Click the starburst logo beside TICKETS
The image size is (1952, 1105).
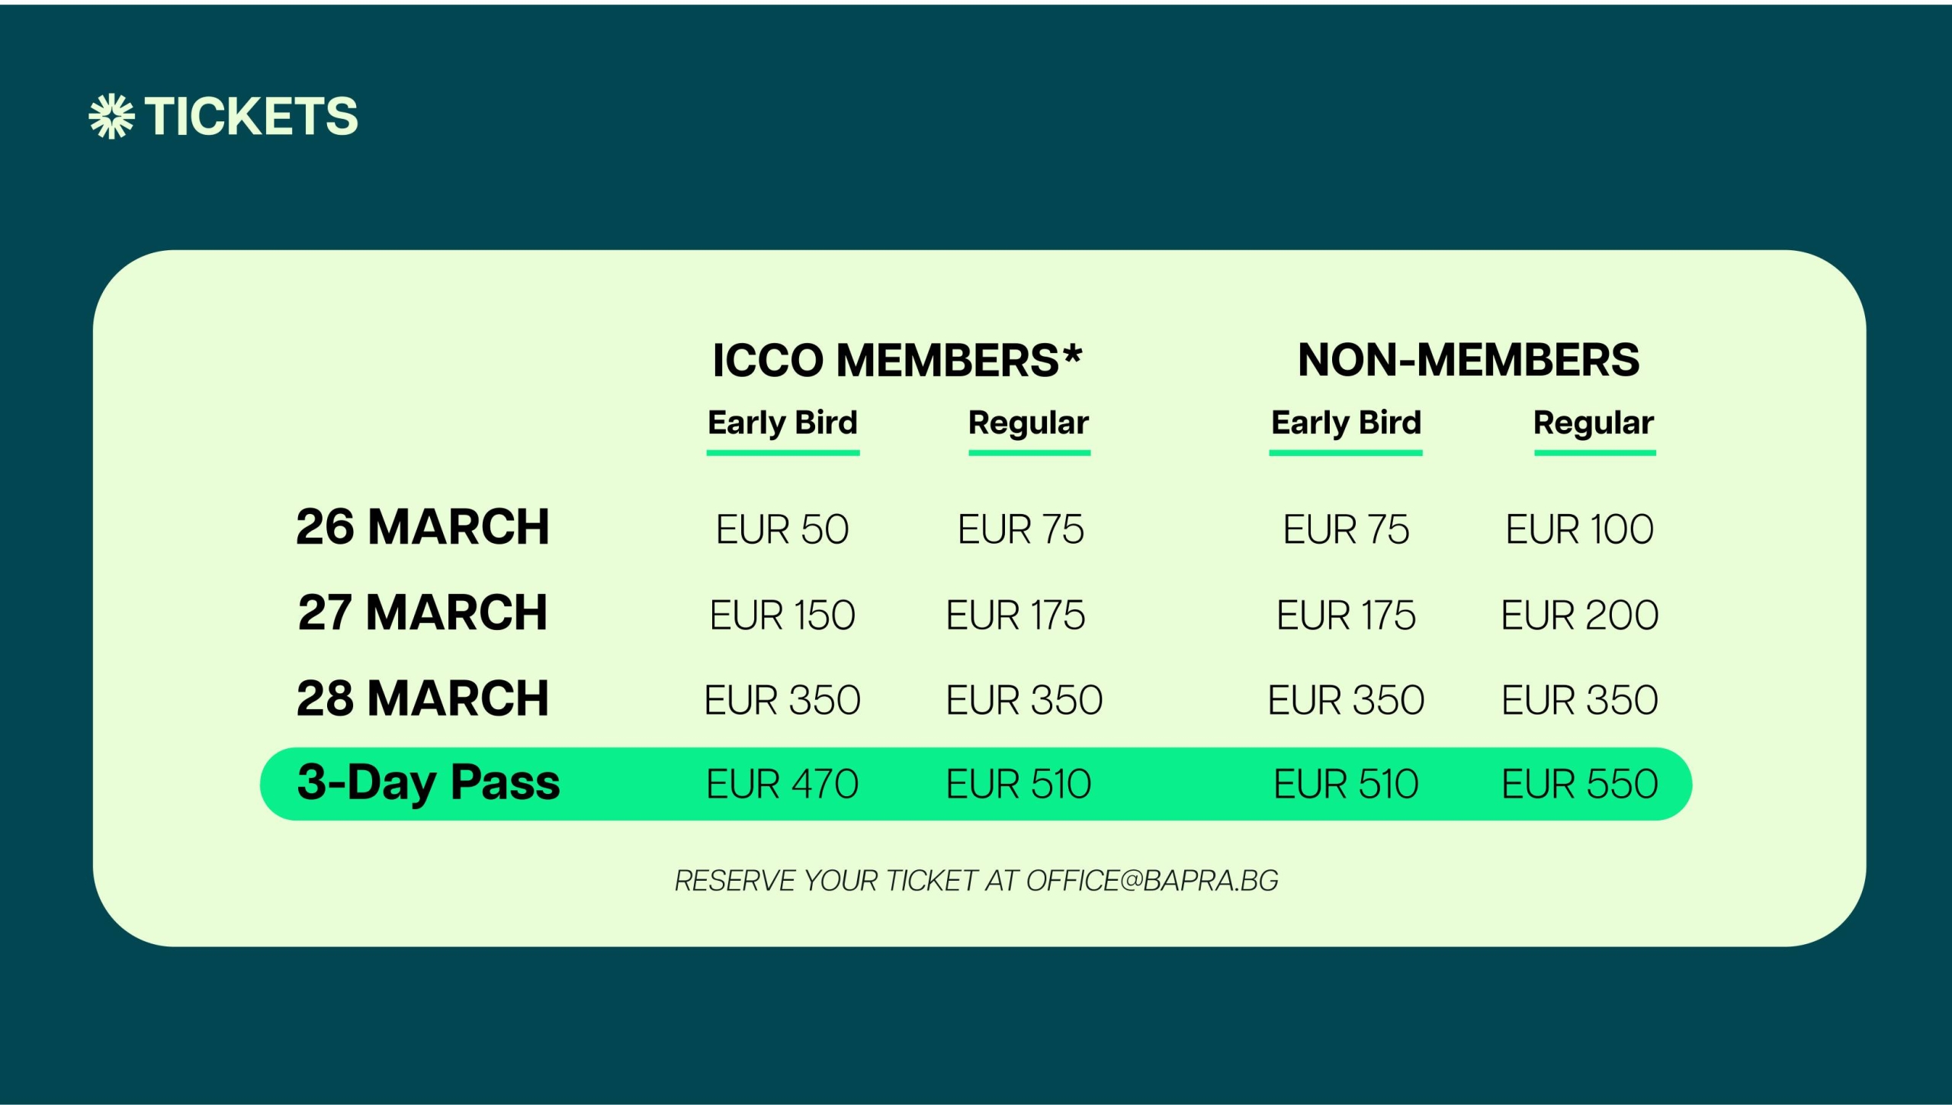pyautogui.click(x=111, y=117)
